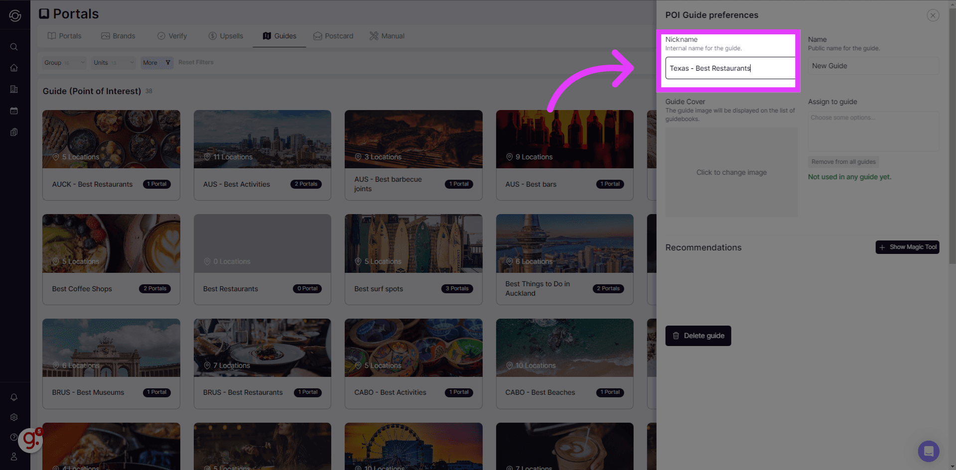Expand the Group filter dropdown
956x470 pixels.
coord(63,63)
